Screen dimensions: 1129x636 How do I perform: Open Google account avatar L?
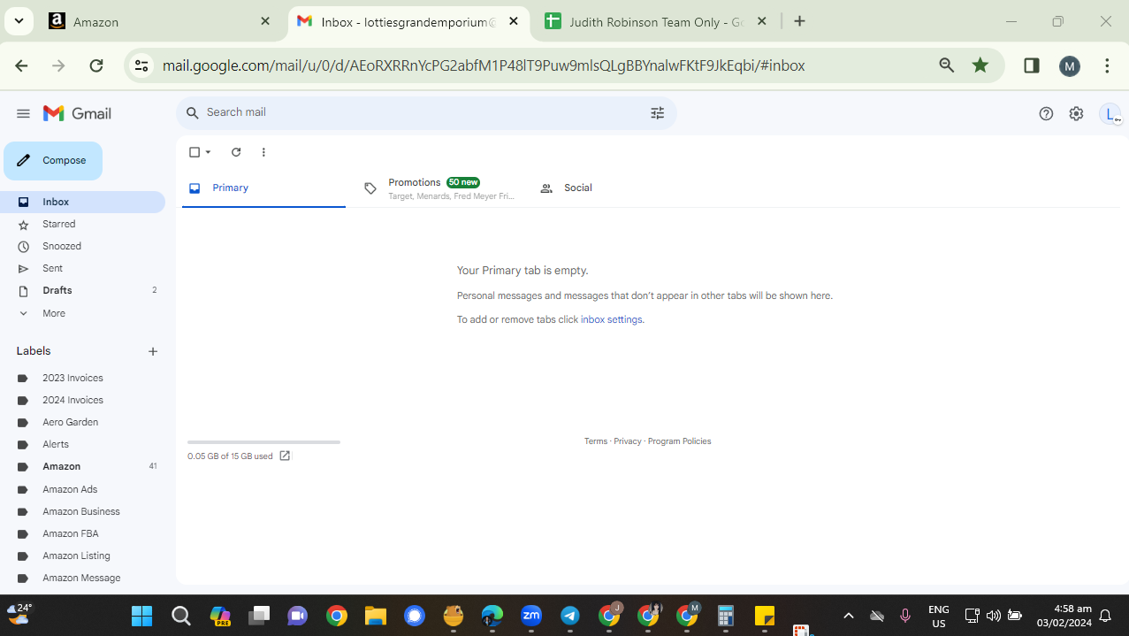point(1110,114)
